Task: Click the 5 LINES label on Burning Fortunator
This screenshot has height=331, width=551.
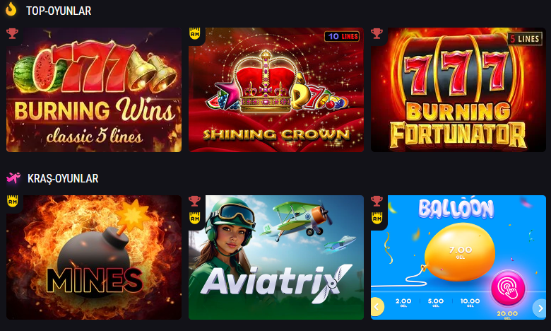Action: (525, 39)
